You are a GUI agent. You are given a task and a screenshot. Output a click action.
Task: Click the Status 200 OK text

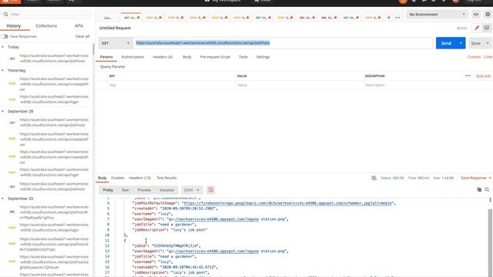392,178
